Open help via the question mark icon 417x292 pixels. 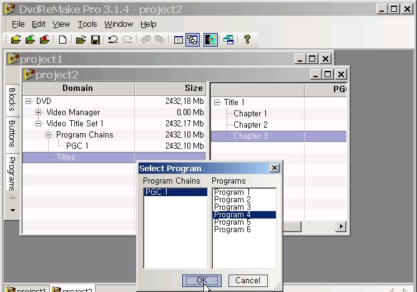click(x=247, y=39)
